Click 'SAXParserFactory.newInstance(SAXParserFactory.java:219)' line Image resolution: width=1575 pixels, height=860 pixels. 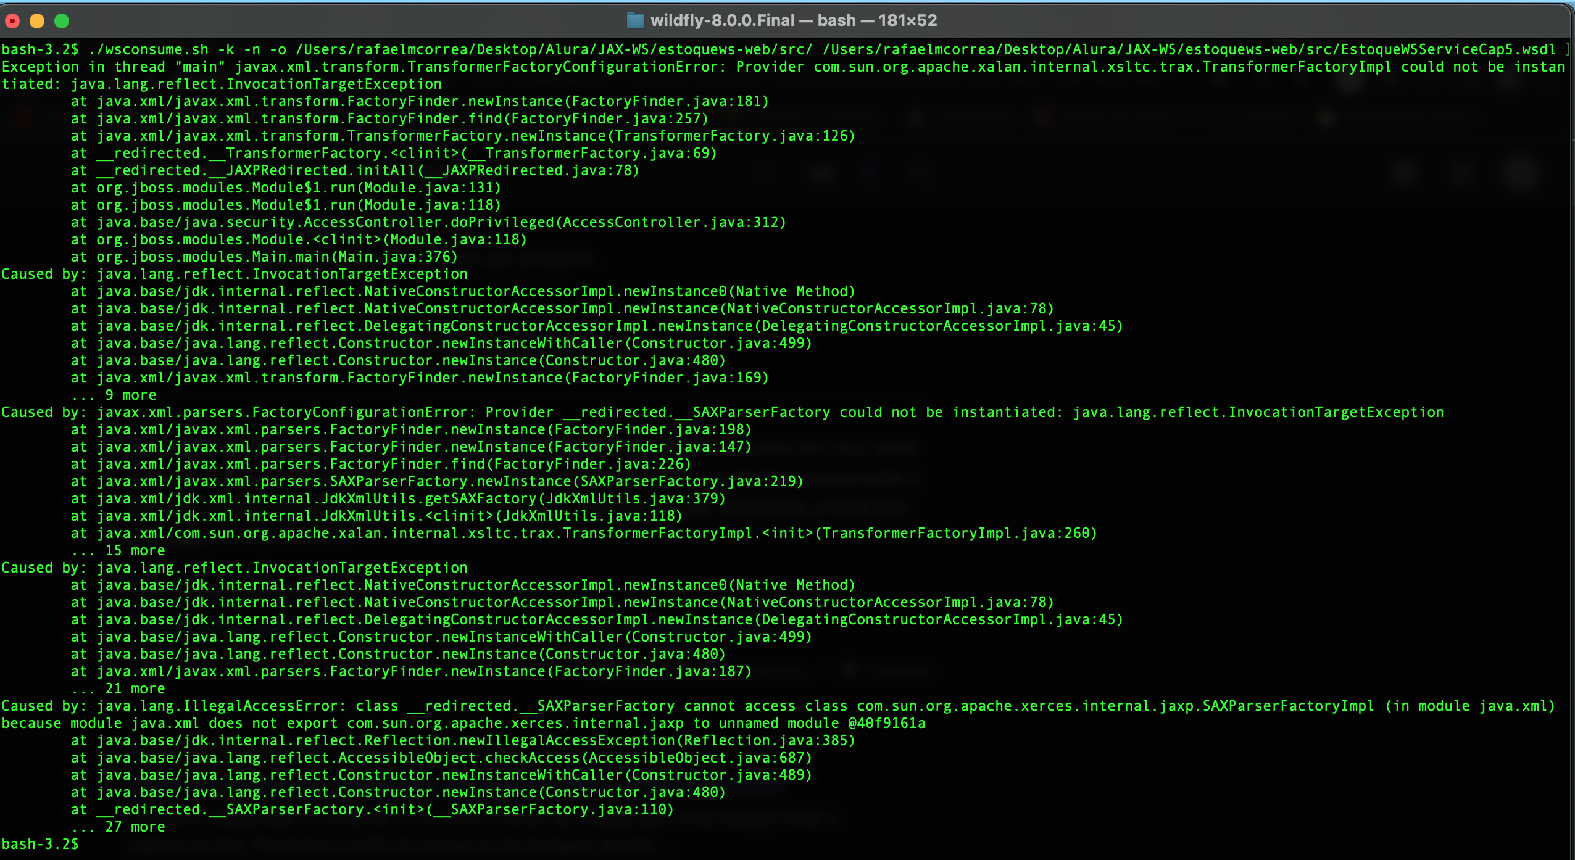437,481
